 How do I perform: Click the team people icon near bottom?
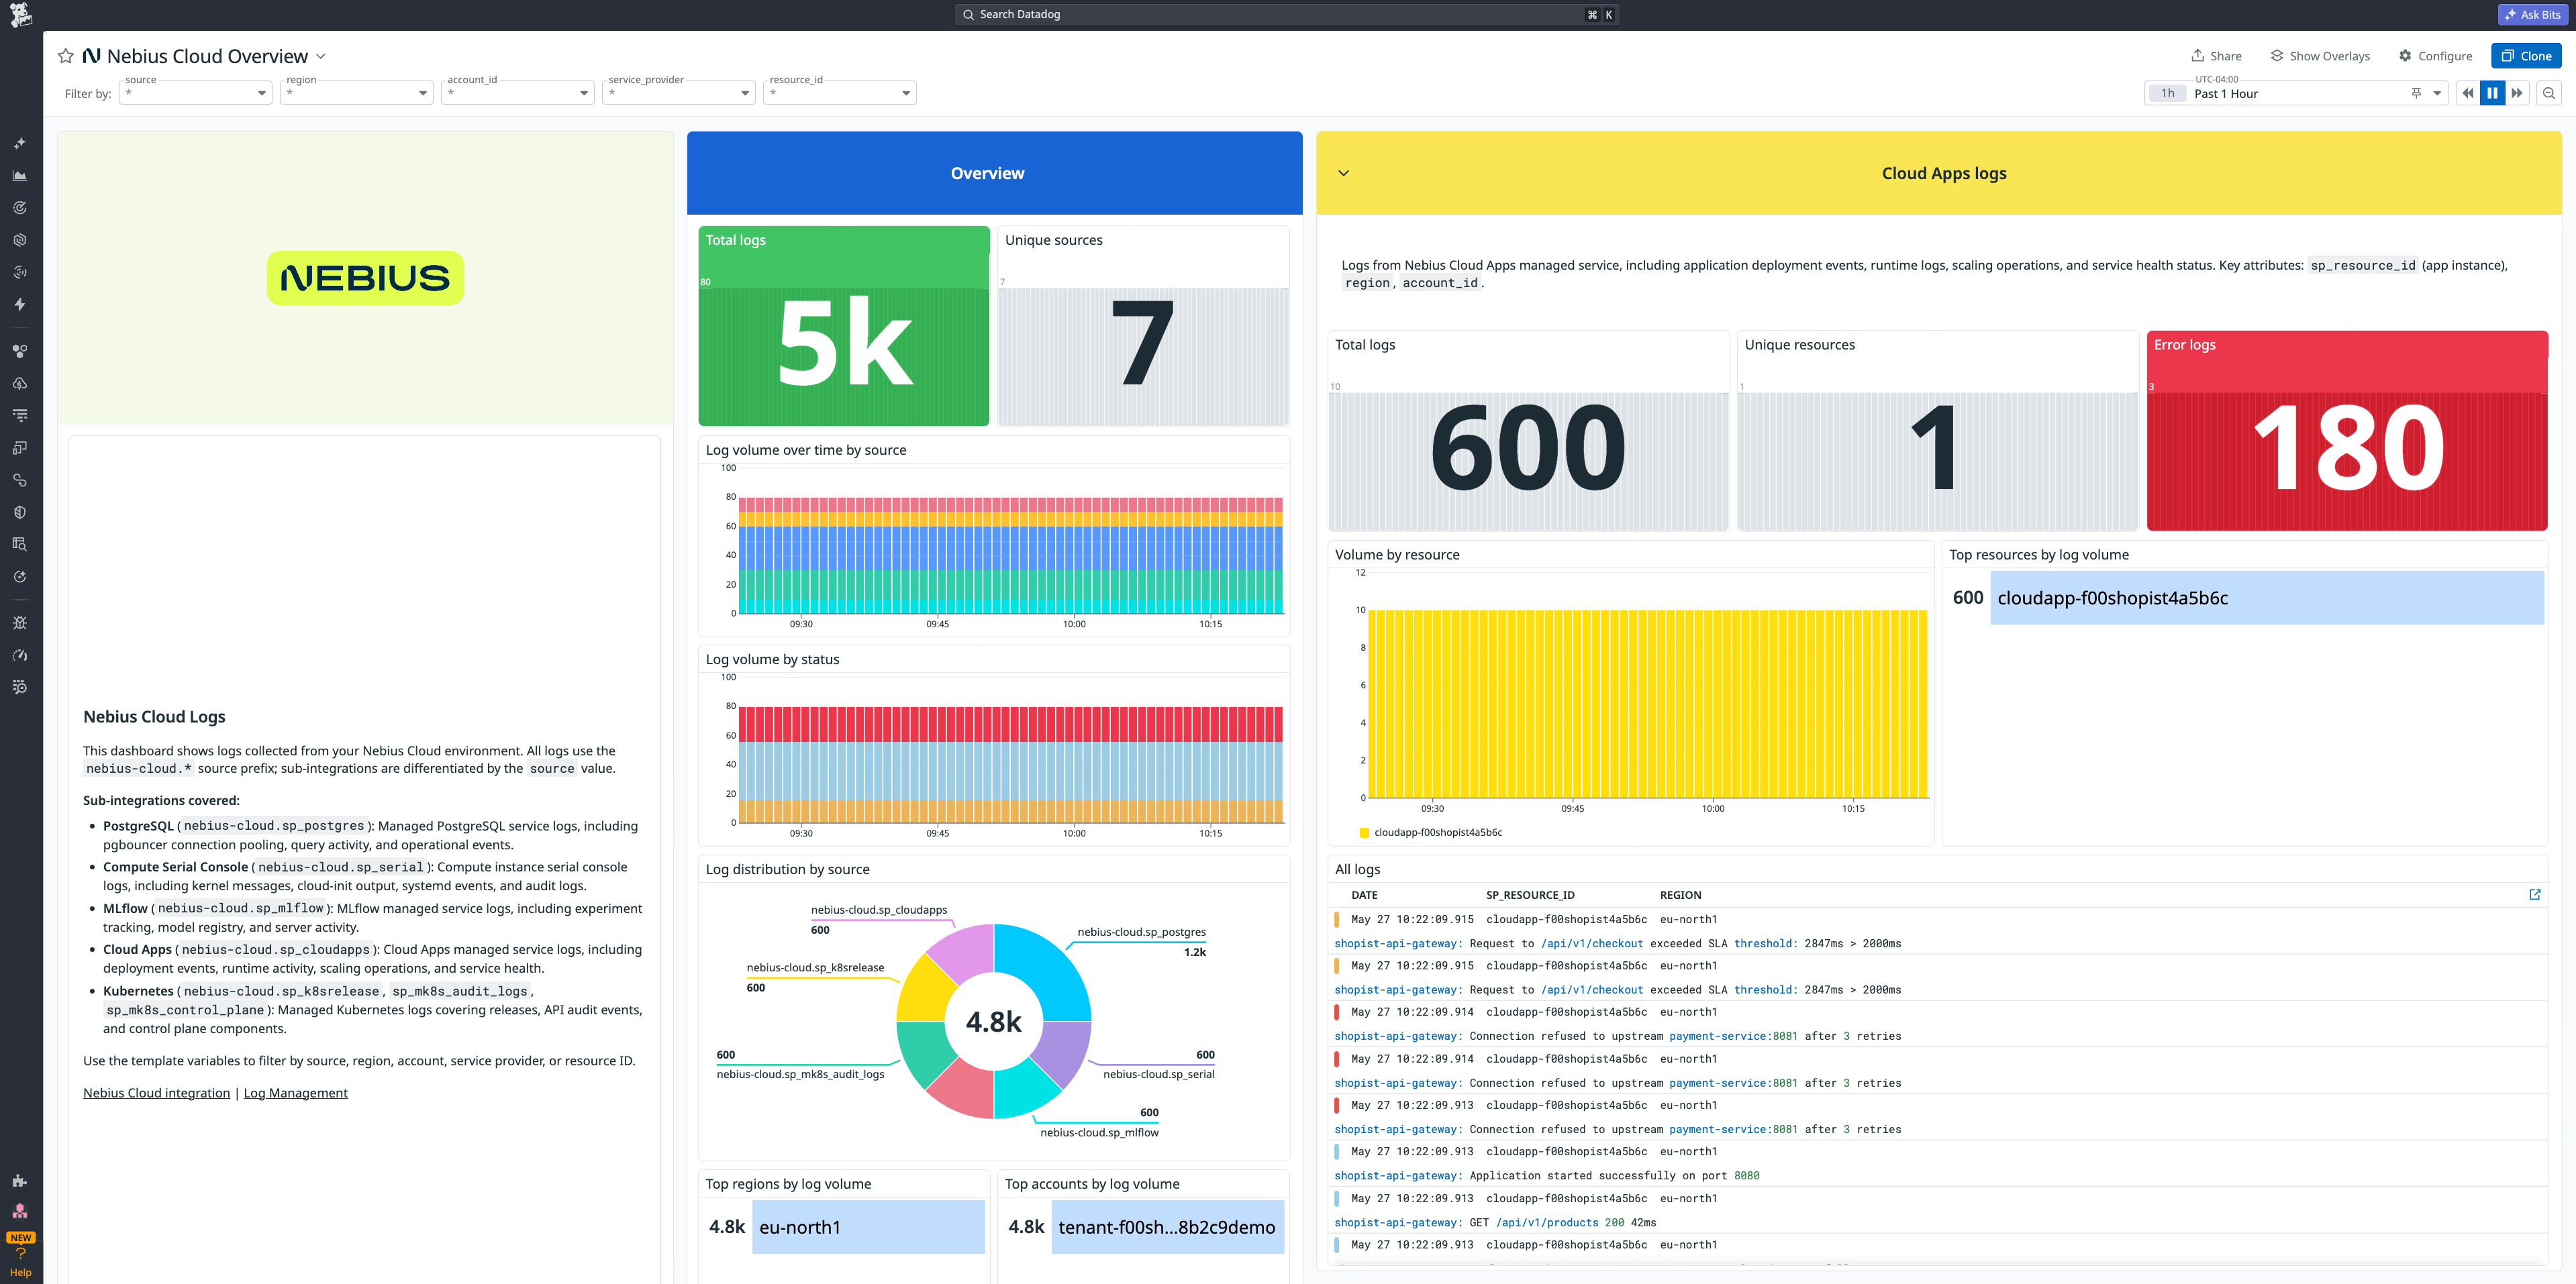[x=20, y=1210]
